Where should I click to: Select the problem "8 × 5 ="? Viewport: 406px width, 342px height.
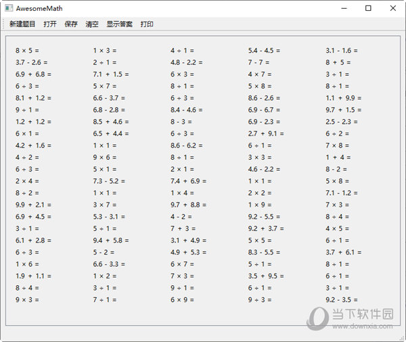[x=27, y=51]
